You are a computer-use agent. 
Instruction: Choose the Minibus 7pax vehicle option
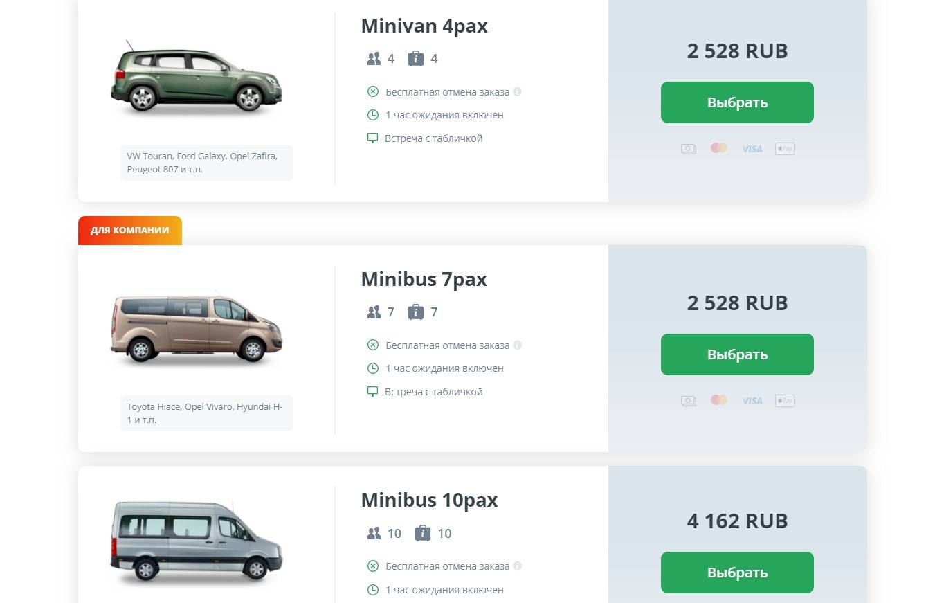coord(737,354)
